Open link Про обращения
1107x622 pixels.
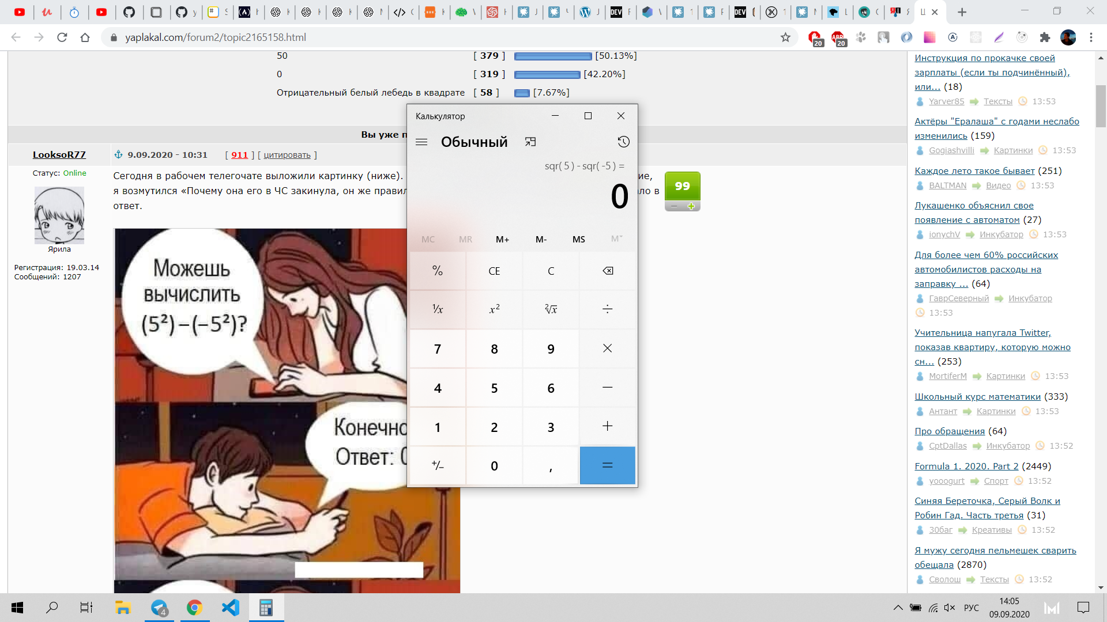pos(950,431)
